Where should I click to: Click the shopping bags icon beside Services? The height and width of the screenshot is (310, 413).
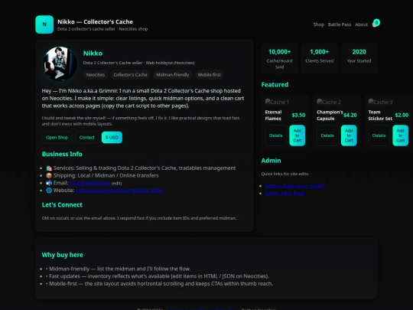[49, 168]
